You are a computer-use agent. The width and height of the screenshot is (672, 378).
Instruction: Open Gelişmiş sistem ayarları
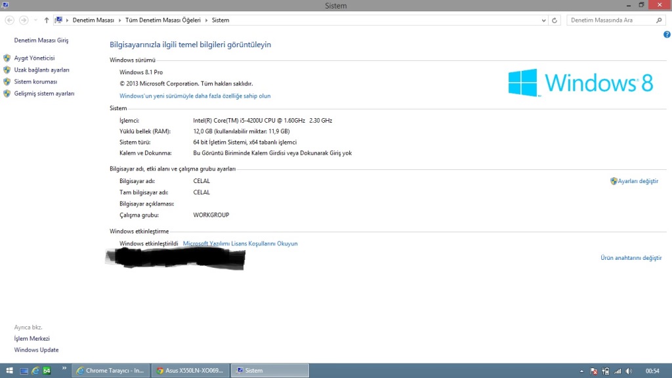44,93
